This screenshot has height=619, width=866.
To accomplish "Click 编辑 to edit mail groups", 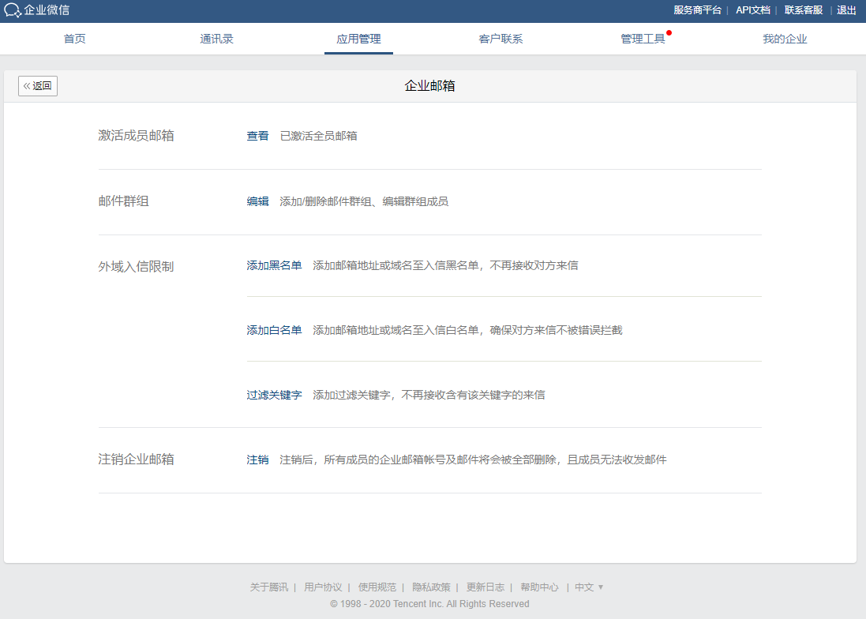I will pyautogui.click(x=257, y=201).
